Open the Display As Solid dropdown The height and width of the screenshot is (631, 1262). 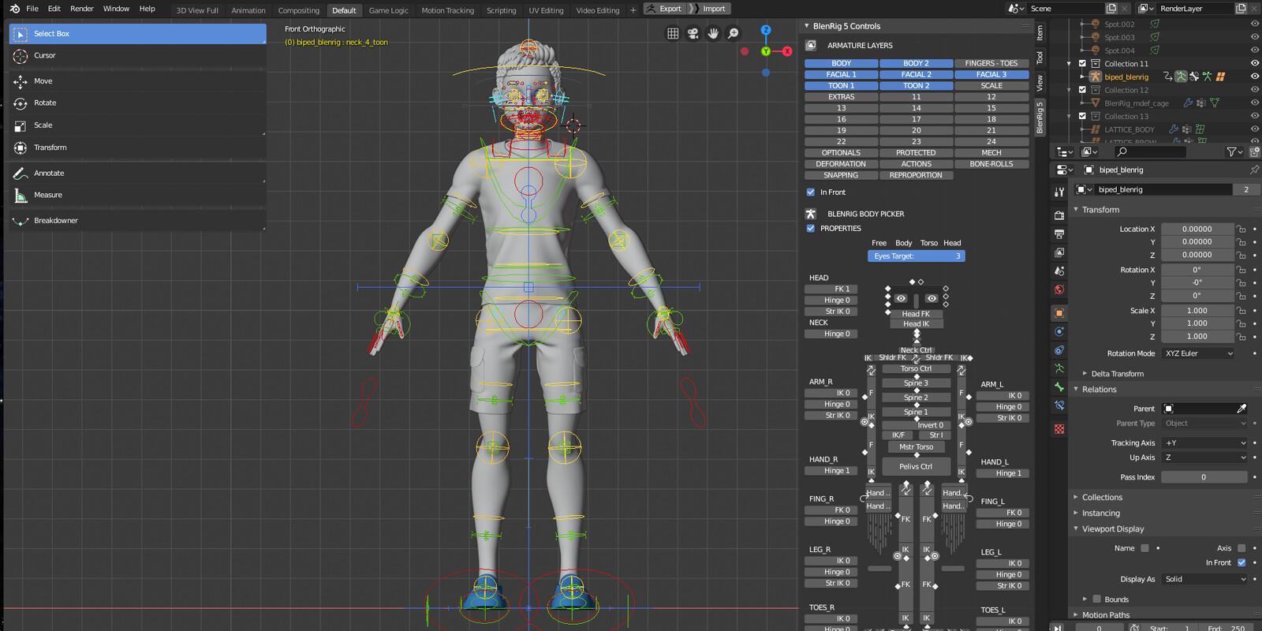pos(1204,579)
